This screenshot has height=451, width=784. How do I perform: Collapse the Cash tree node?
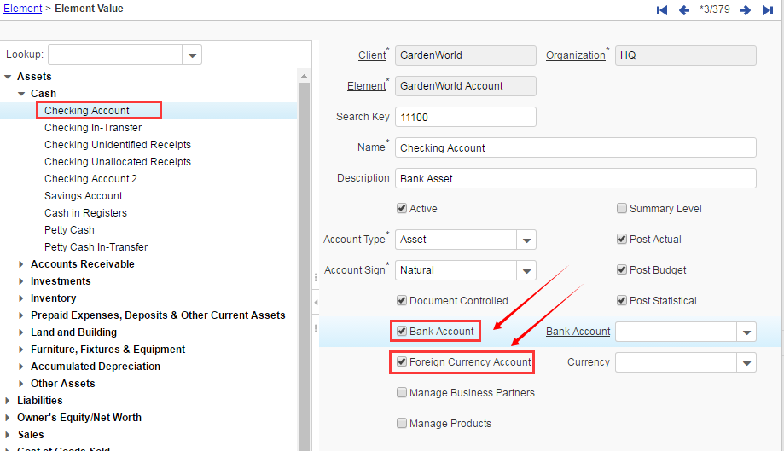pos(21,94)
